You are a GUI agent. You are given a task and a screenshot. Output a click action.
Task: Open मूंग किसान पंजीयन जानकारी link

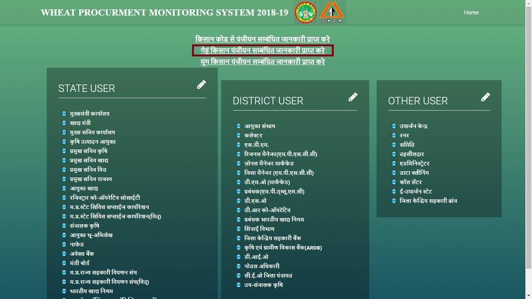262,62
